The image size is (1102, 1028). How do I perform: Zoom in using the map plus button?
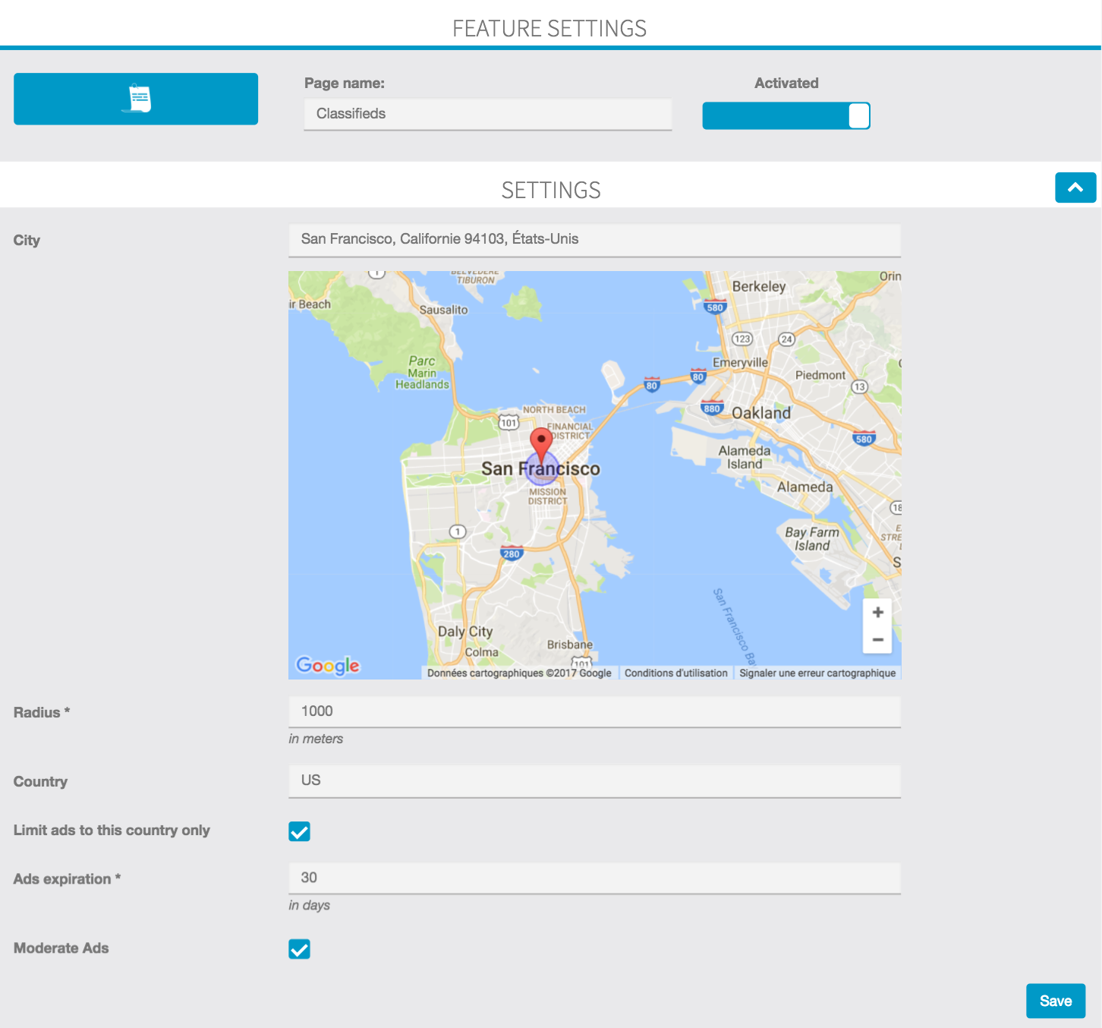click(877, 612)
